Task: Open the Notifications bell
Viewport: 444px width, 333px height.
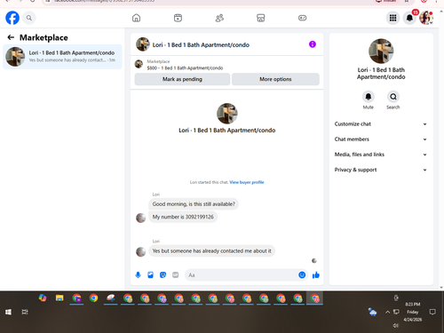Action: pyautogui.click(x=409, y=18)
